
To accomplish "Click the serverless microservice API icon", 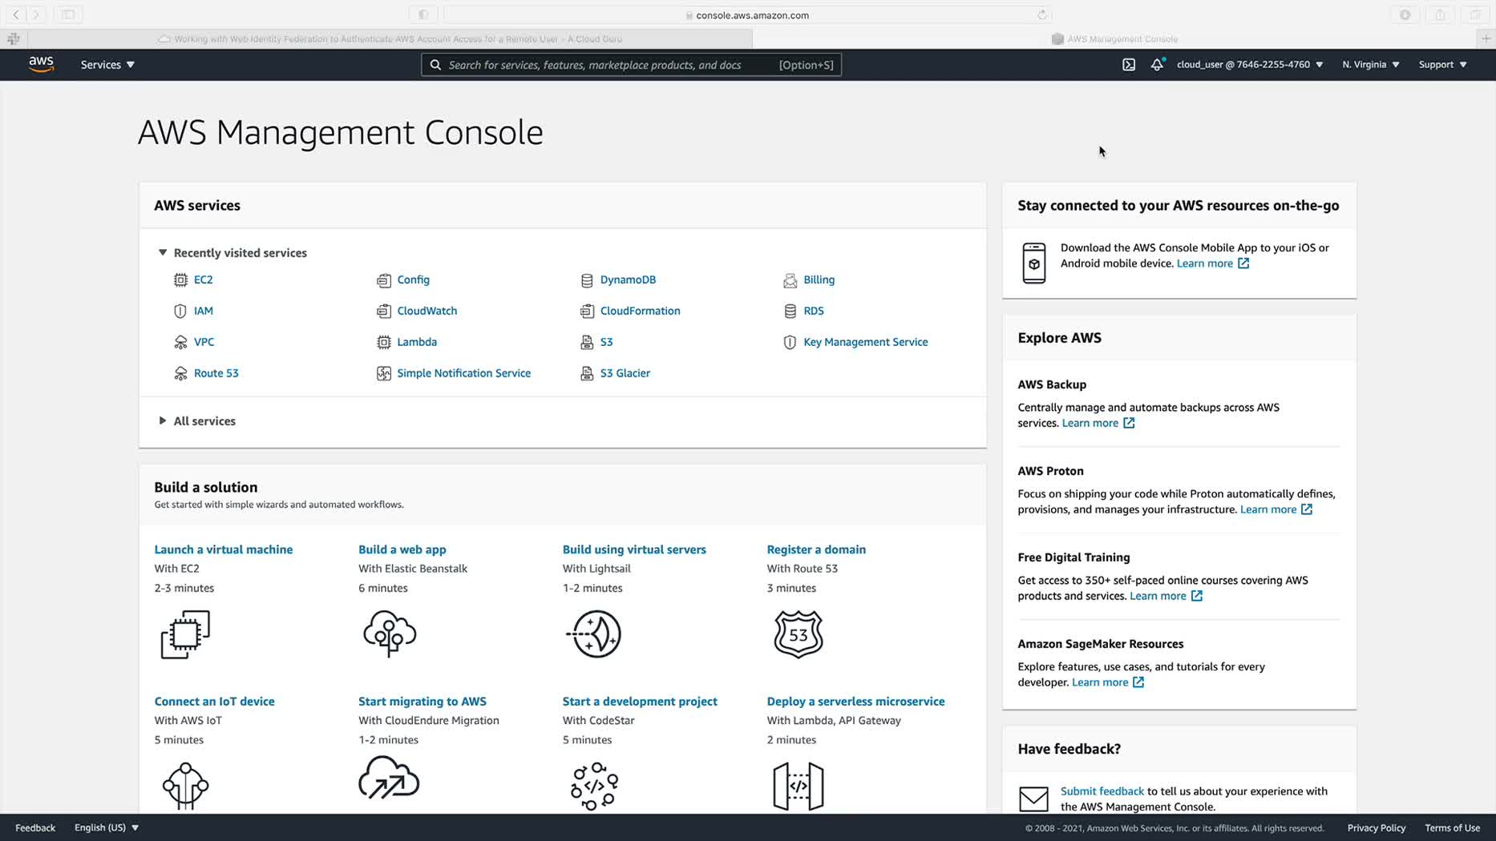I will (799, 786).
